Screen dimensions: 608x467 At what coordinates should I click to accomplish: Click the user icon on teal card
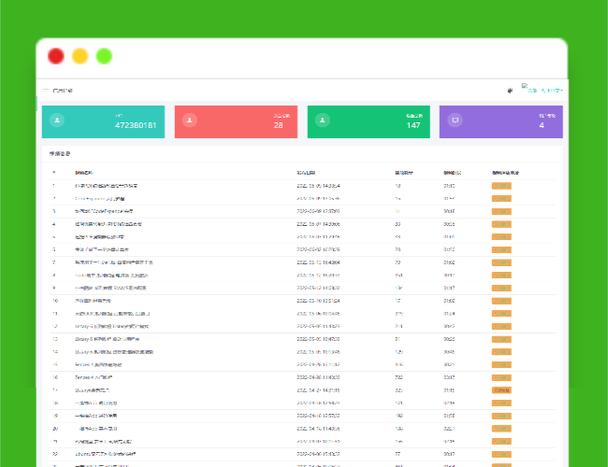pos(57,120)
